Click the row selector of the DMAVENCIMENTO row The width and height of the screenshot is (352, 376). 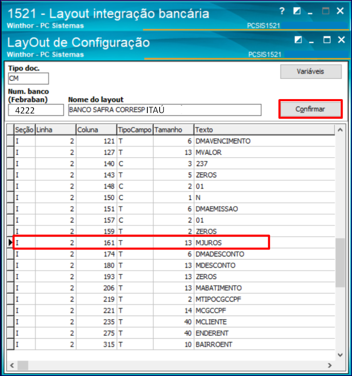[x=10, y=141]
